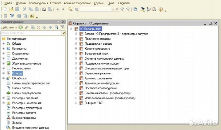
Task: Click the print icon in main toolbar
Action: [x=44, y=9]
